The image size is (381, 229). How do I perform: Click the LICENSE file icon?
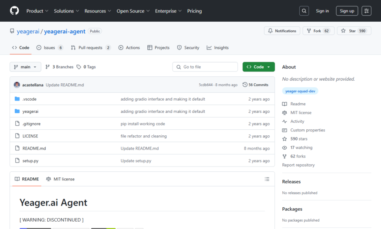click(x=17, y=136)
